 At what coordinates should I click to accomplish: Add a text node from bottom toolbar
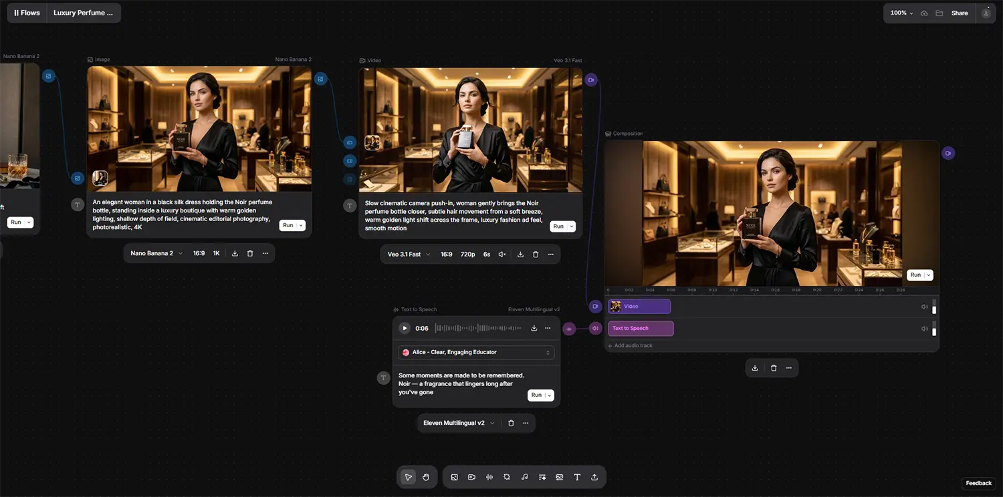(577, 477)
